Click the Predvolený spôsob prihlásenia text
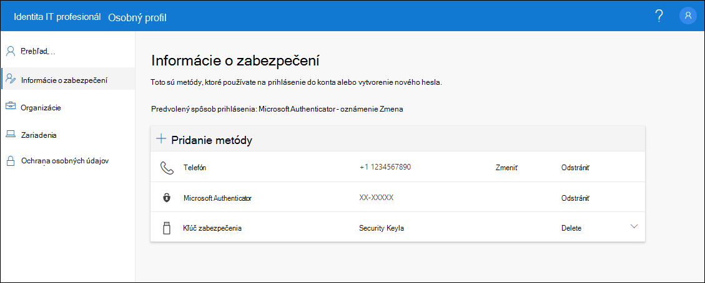Image resolution: width=705 pixels, height=283 pixels. point(203,109)
